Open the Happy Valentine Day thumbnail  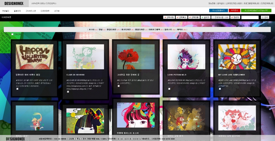click(x=34, y=53)
